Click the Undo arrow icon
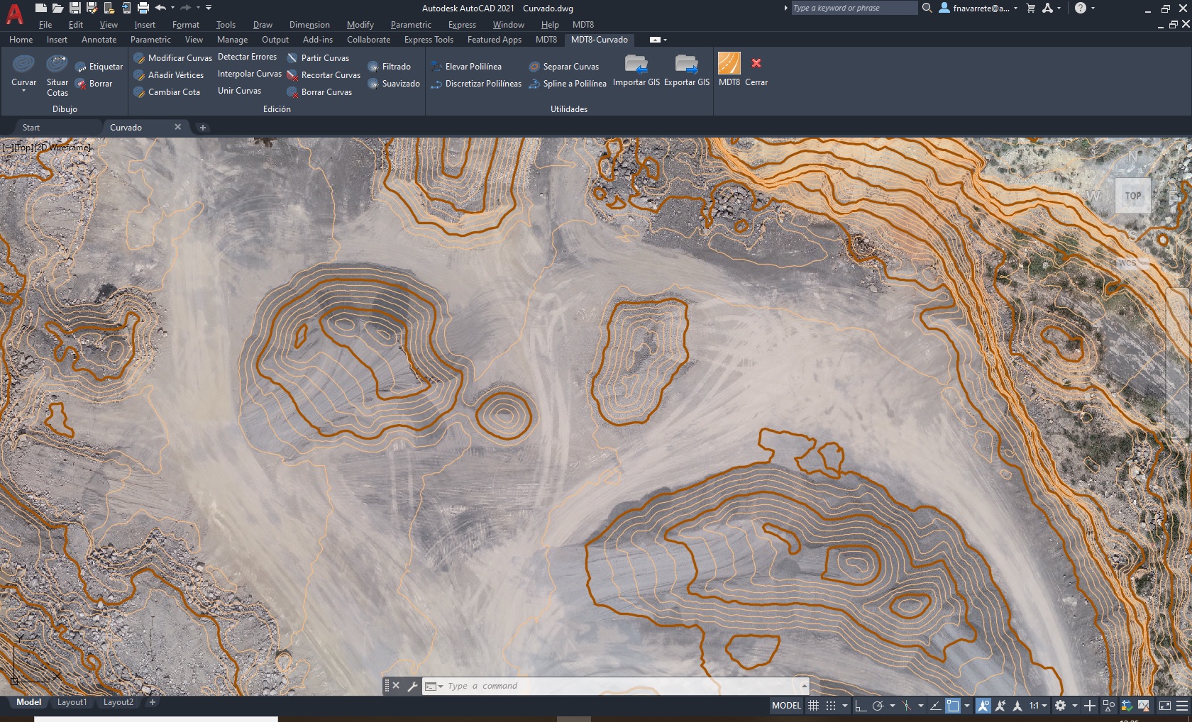 160,8
